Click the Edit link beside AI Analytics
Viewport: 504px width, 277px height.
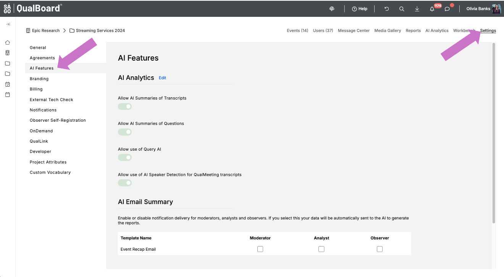point(162,78)
